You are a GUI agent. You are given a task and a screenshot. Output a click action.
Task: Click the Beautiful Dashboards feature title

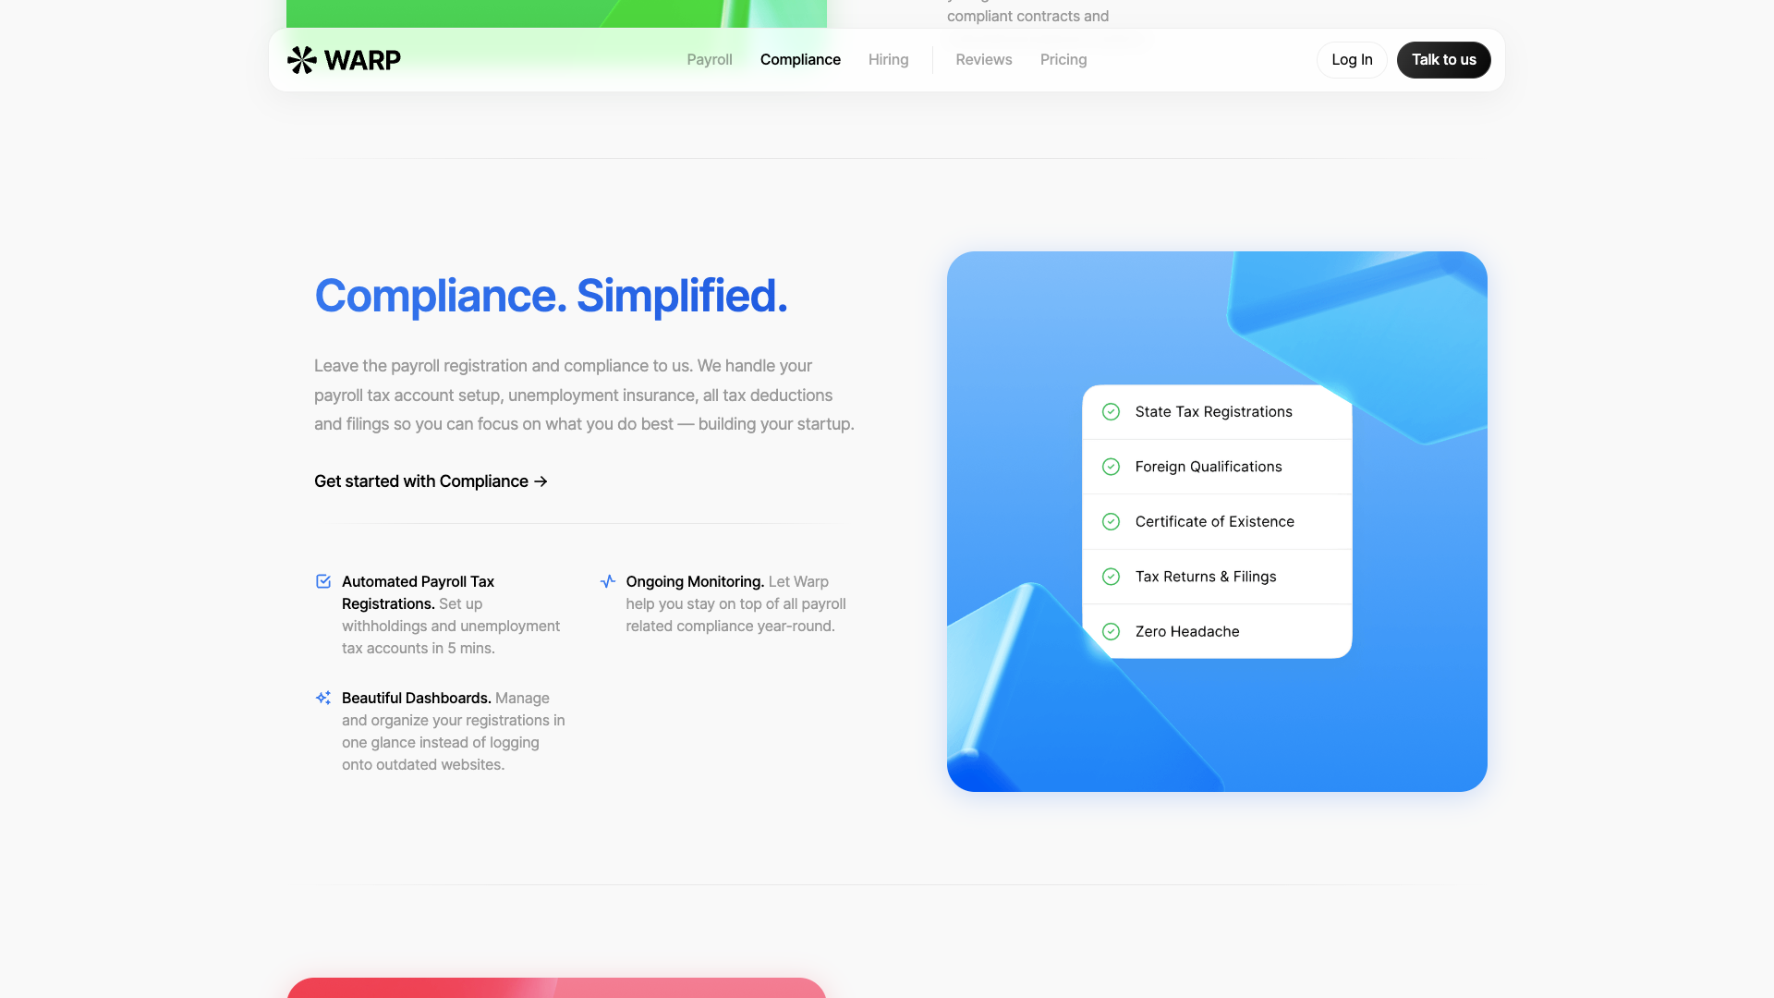pyautogui.click(x=416, y=698)
